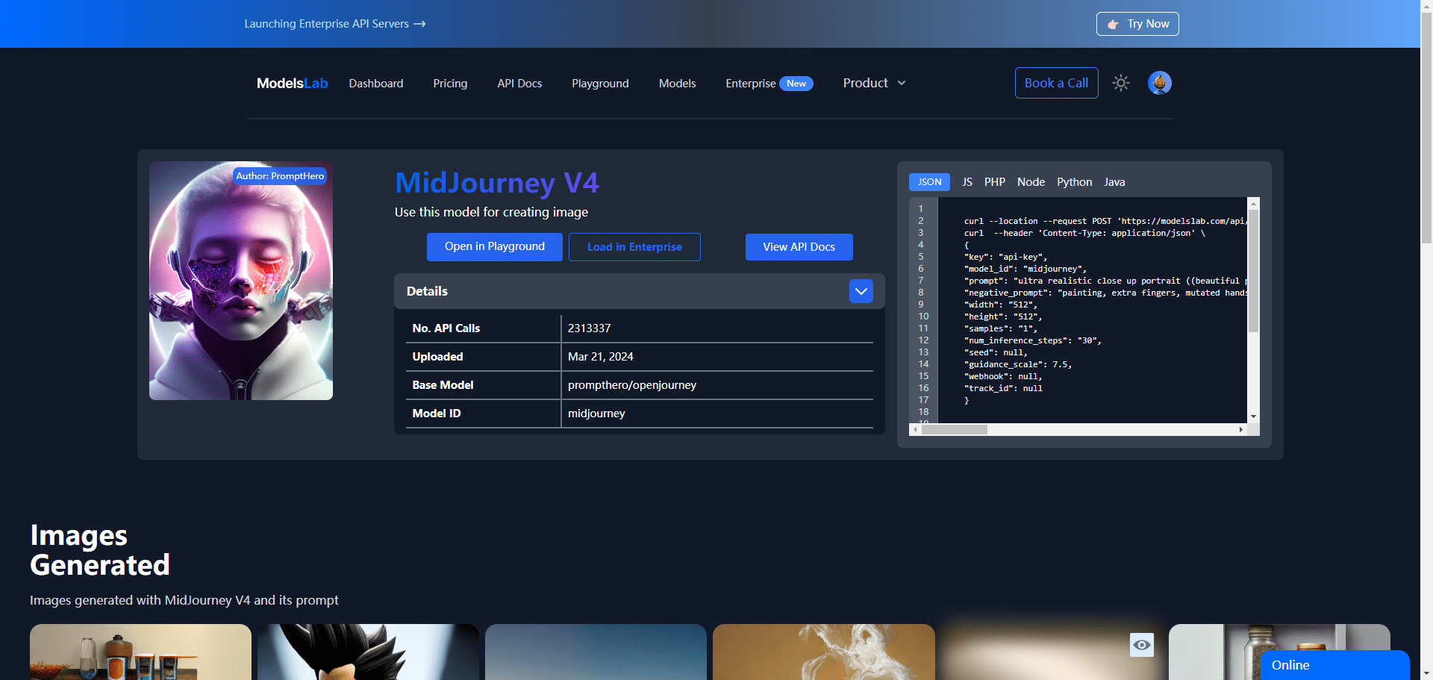Image resolution: width=1433 pixels, height=680 pixels.
Task: Open the Models nav link
Action: (x=677, y=84)
